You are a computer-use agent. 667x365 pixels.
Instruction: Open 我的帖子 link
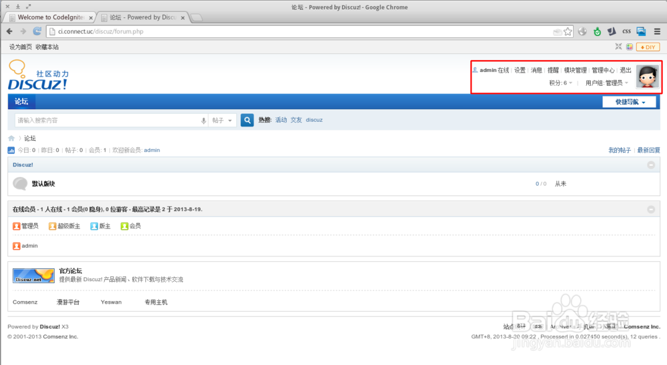point(620,150)
